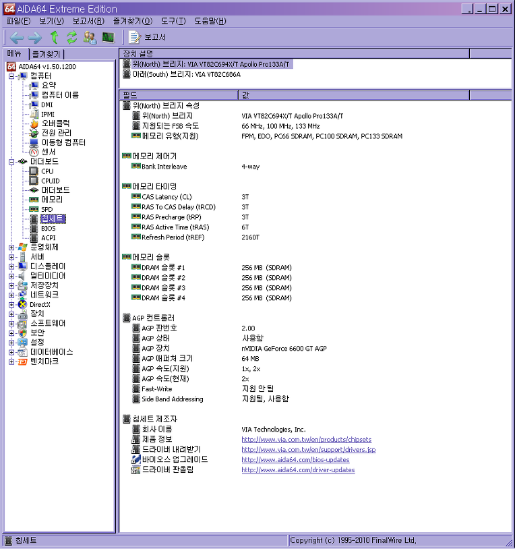Open DMI tree item
515x549 pixels.
(47, 105)
